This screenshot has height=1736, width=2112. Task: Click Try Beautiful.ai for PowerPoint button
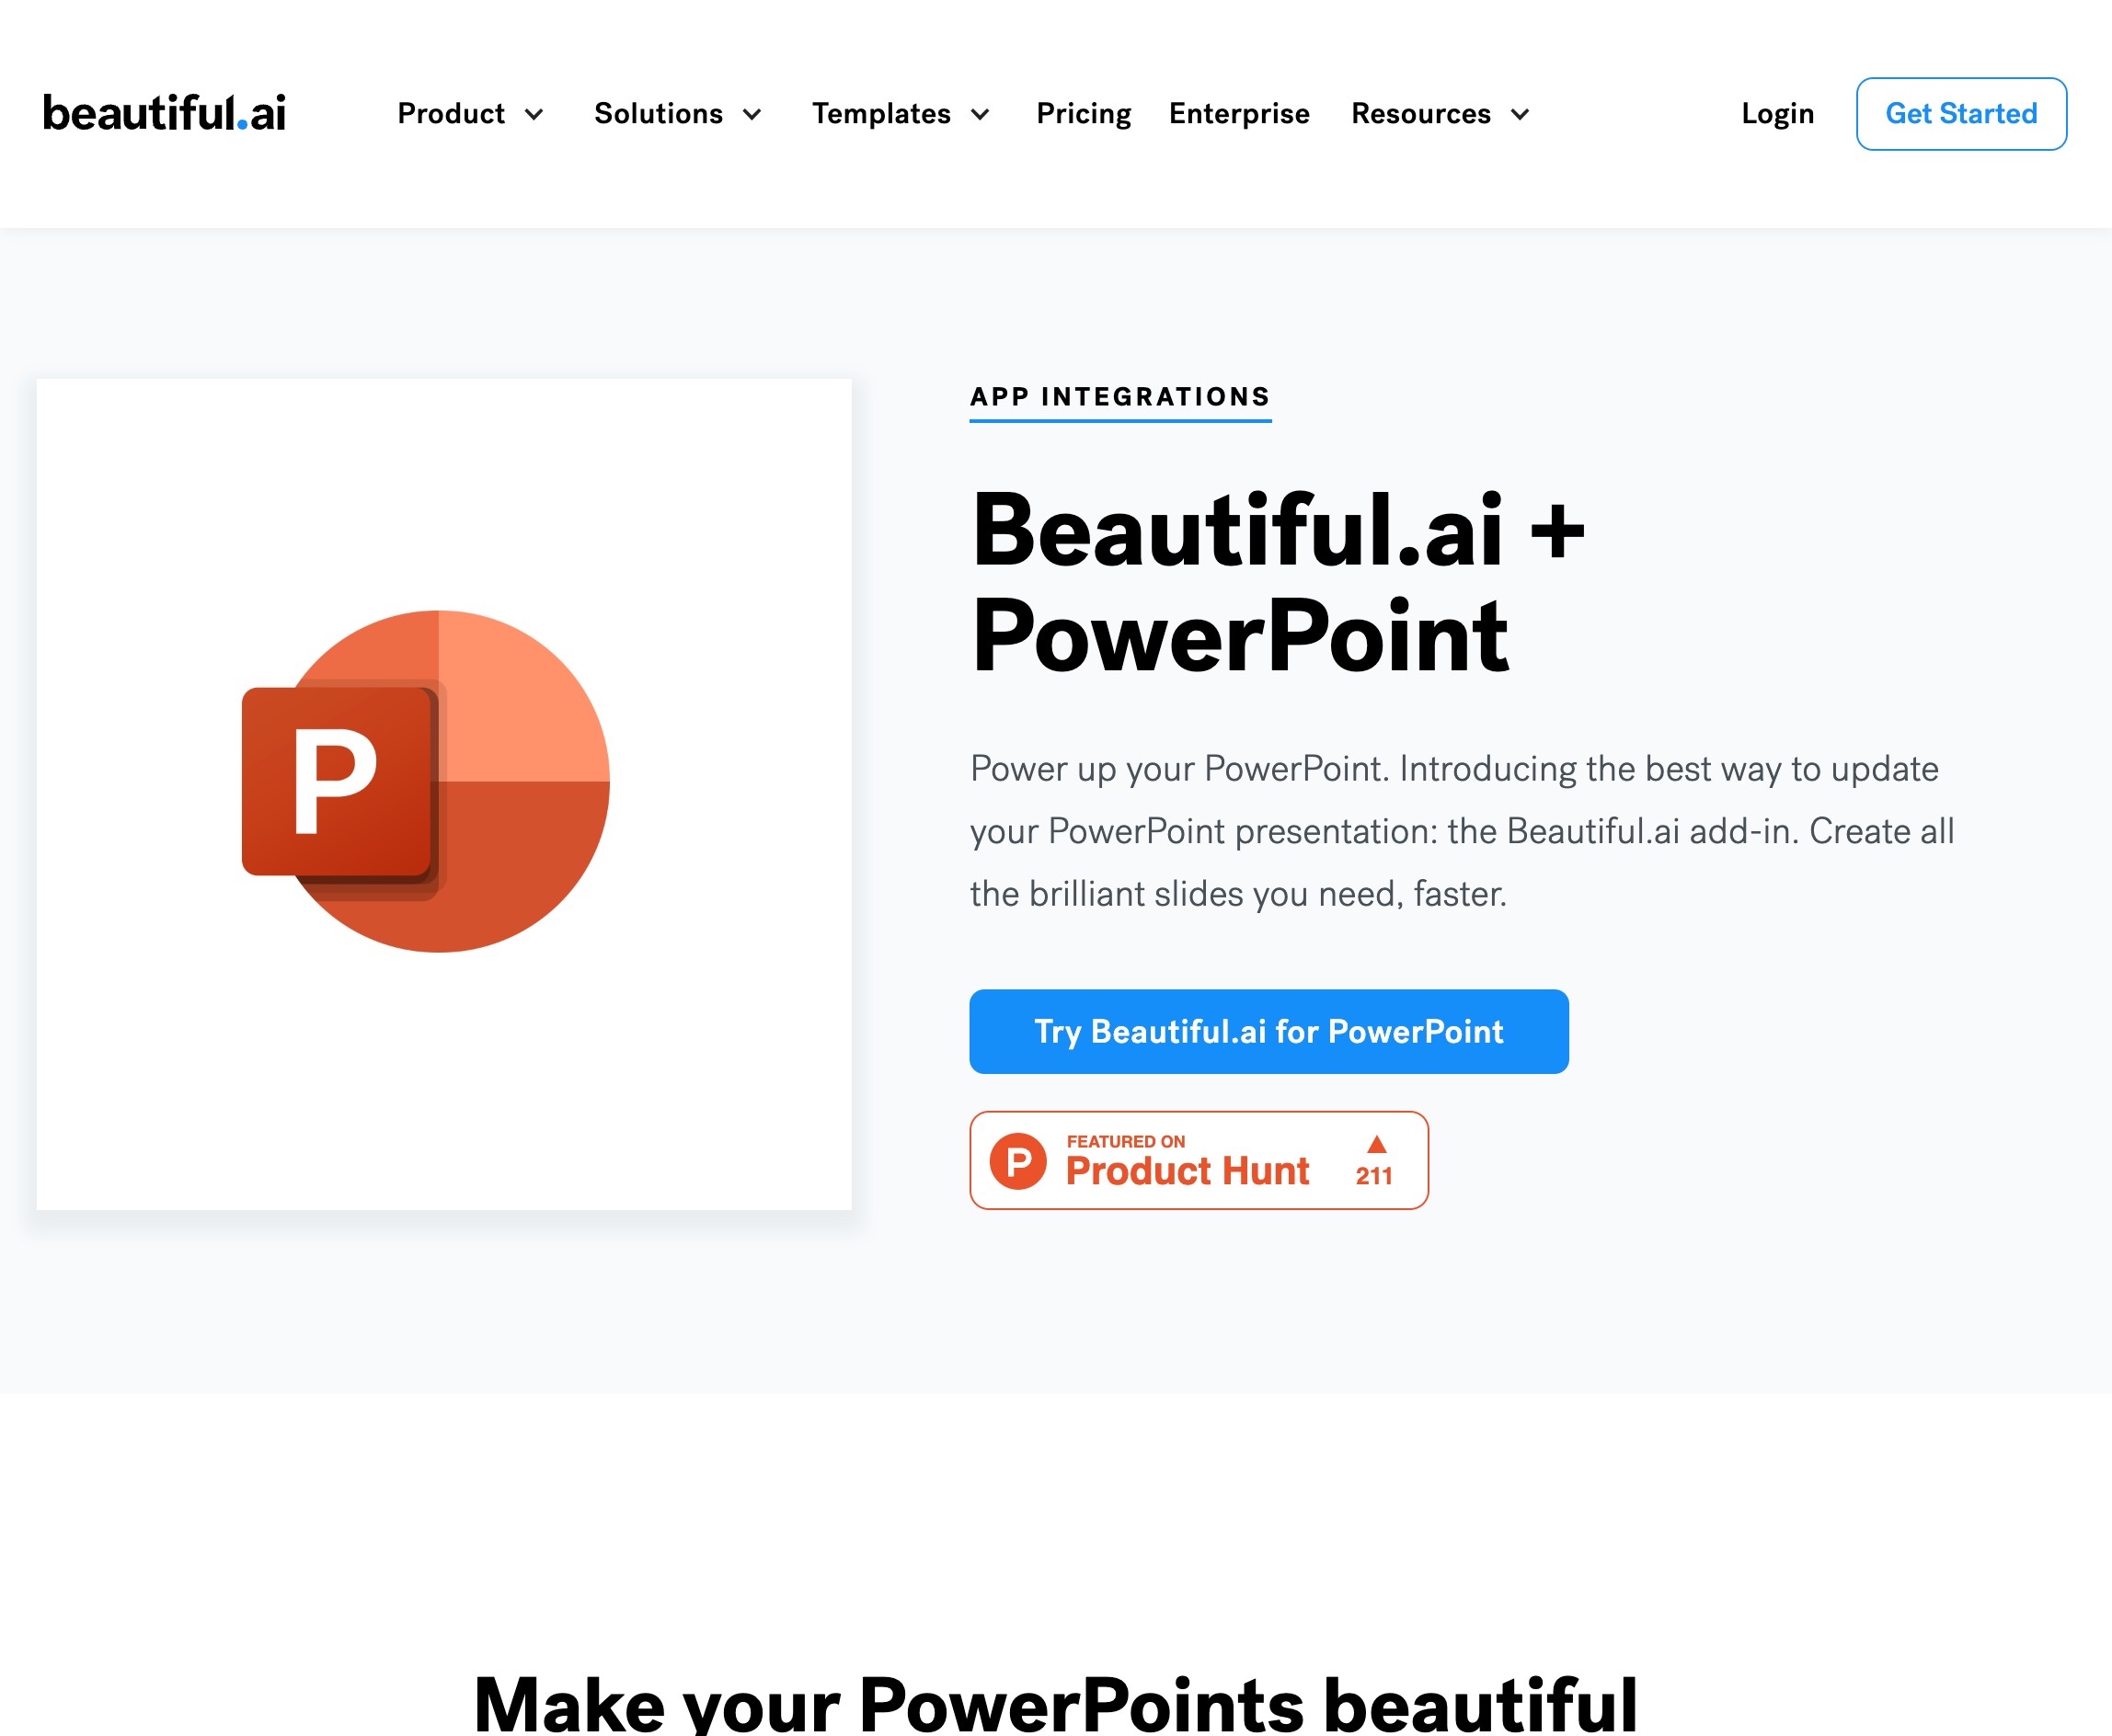tap(1270, 1031)
